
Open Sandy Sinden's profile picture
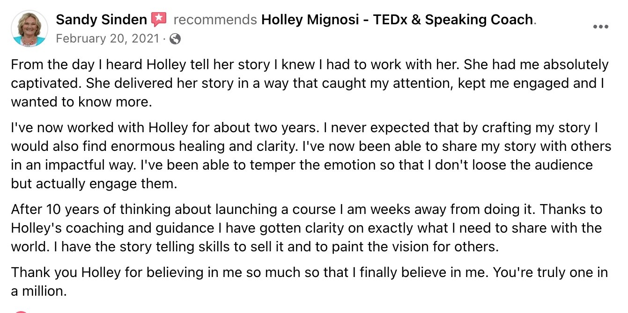tap(30, 28)
